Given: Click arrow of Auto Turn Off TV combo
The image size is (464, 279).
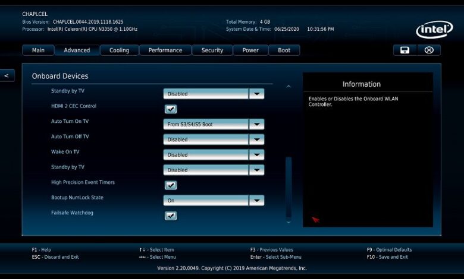Looking at the screenshot, I should click(256, 139).
